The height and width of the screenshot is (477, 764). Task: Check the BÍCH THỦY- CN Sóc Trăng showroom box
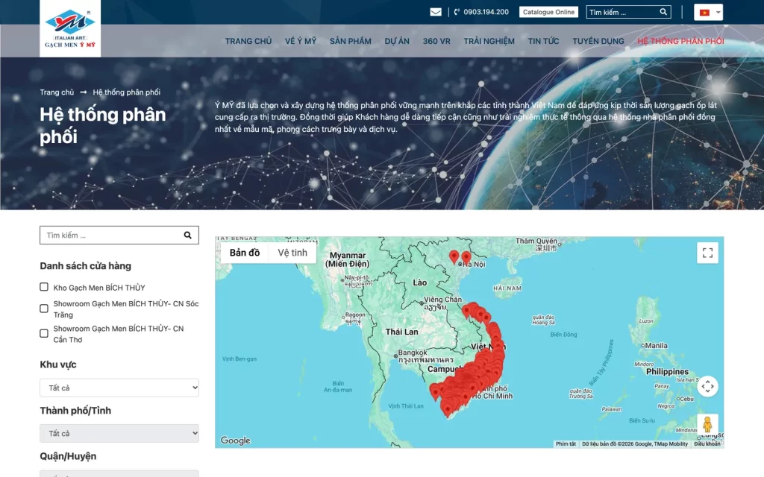44,309
